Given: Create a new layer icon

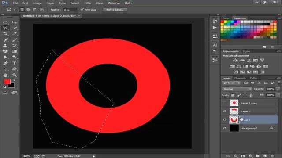Looking at the screenshot, I should pyautogui.click(x=265, y=156).
